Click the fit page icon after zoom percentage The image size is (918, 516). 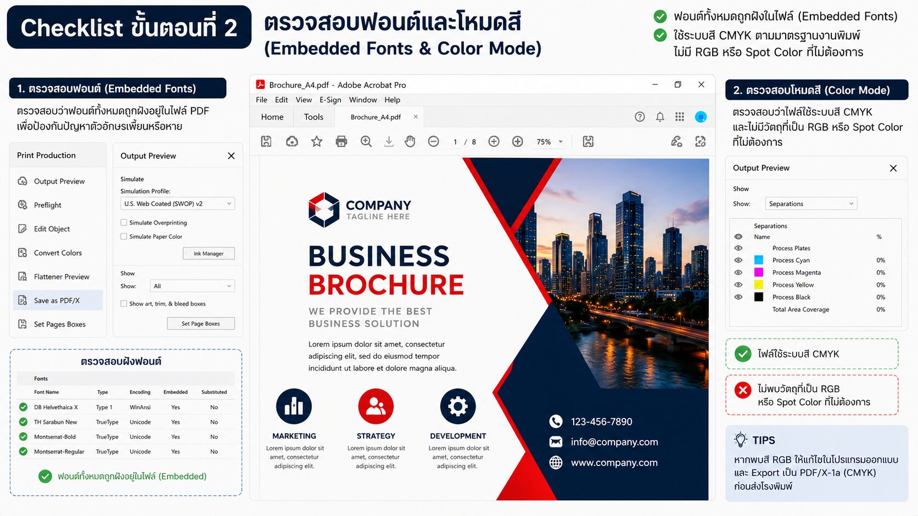pos(588,141)
